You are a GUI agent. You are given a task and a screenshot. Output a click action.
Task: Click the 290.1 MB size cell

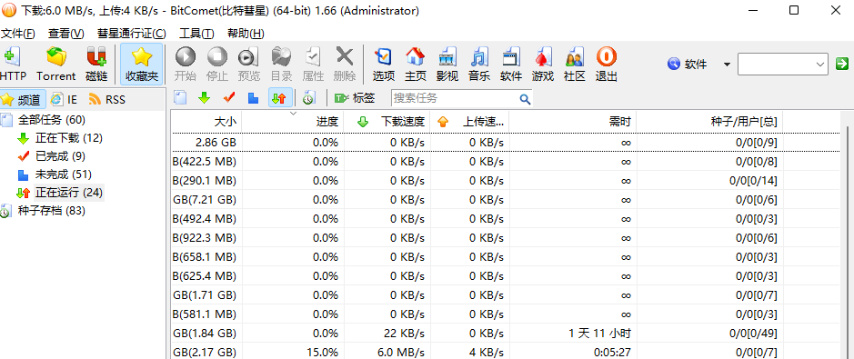(x=206, y=181)
